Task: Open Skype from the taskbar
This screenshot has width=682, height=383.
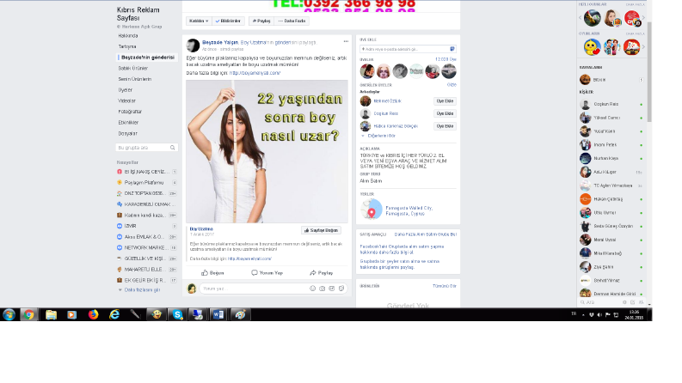Action: (177, 314)
